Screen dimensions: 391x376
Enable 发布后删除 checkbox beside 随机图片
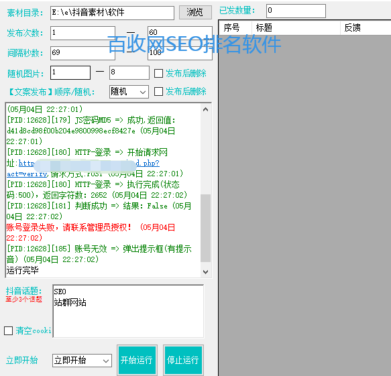[x=158, y=74]
